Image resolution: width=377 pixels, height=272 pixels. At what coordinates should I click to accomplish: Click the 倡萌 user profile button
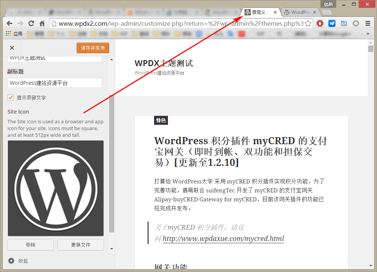click(328, 4)
